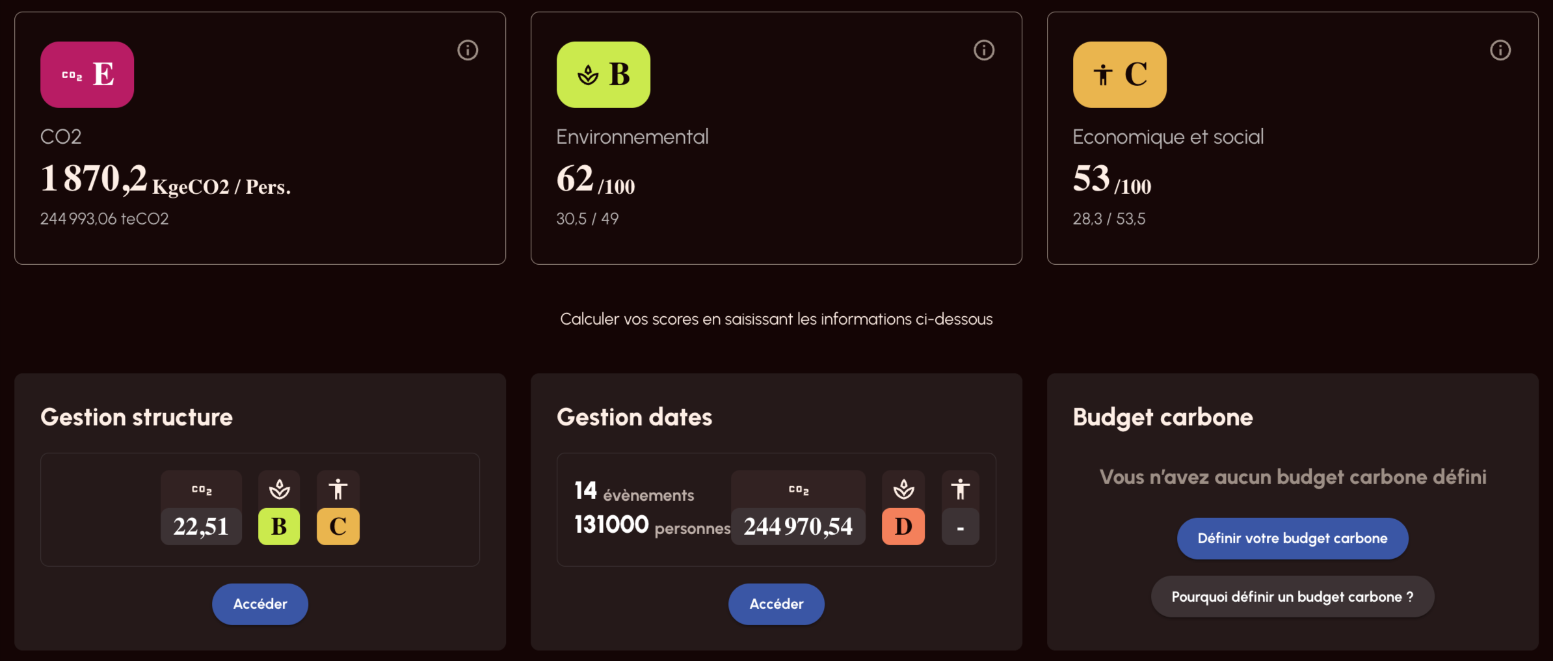Image resolution: width=1553 pixels, height=661 pixels.
Task: Click Définir votre budget carbone button
Action: pos(1292,539)
